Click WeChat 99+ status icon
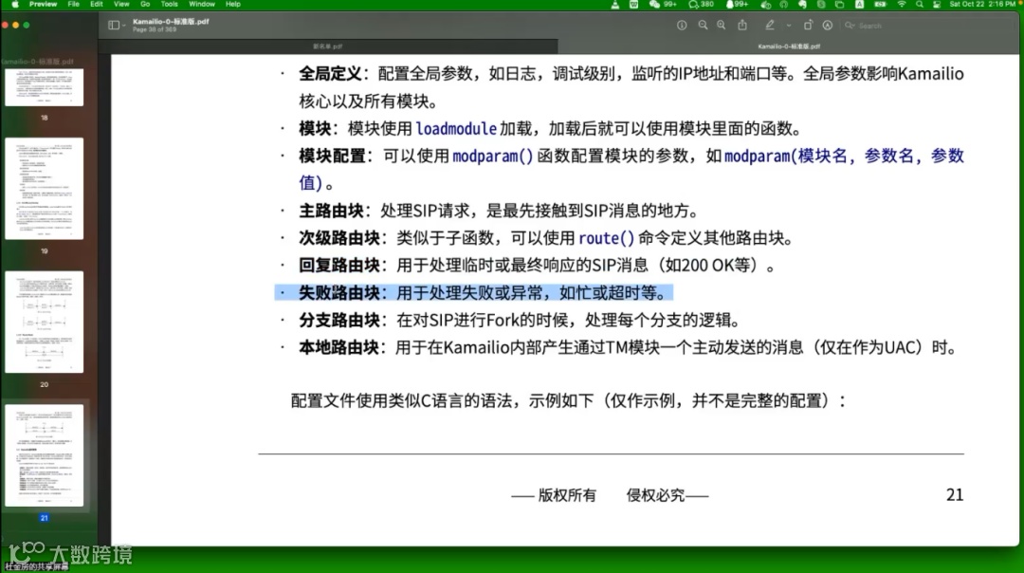 [x=662, y=5]
